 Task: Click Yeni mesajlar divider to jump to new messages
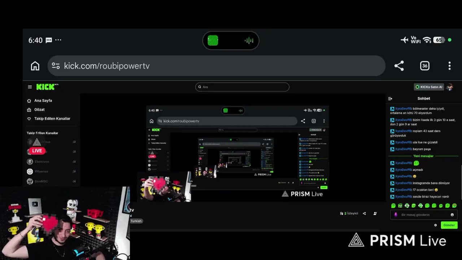pyautogui.click(x=423, y=156)
